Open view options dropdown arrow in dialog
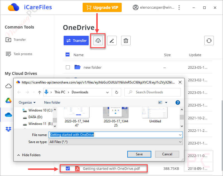 coord(166,103)
